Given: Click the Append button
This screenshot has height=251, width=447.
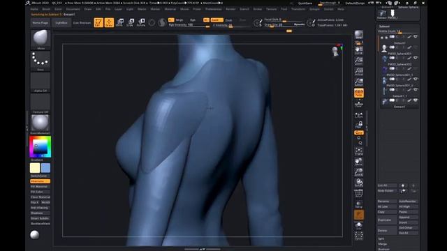Looking at the screenshot, I should click(x=408, y=218).
